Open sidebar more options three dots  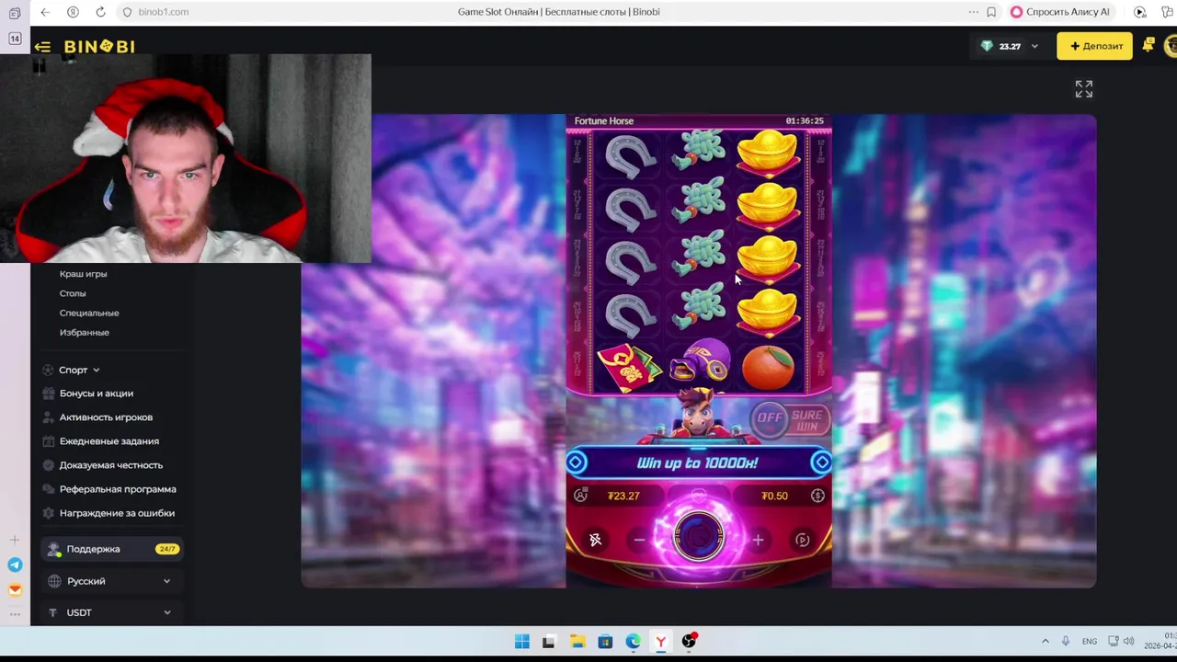[15, 614]
